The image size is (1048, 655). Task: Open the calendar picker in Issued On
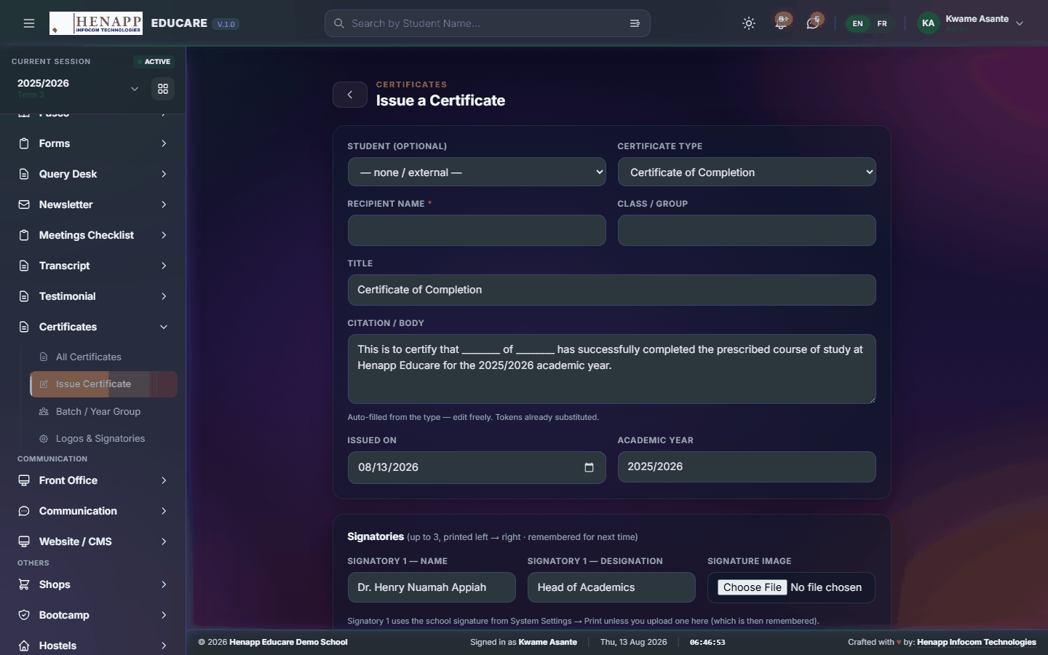click(589, 467)
